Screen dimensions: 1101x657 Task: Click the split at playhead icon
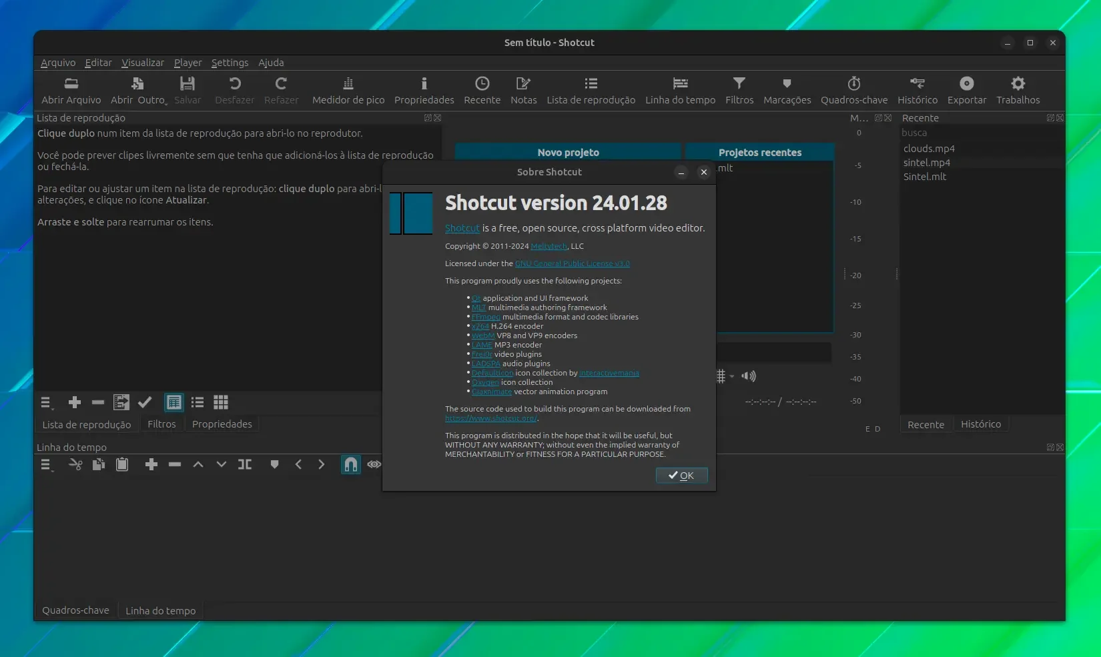[245, 464]
